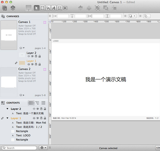Click the Search field
The image size is (160, 151).
click(x=19, y=148)
